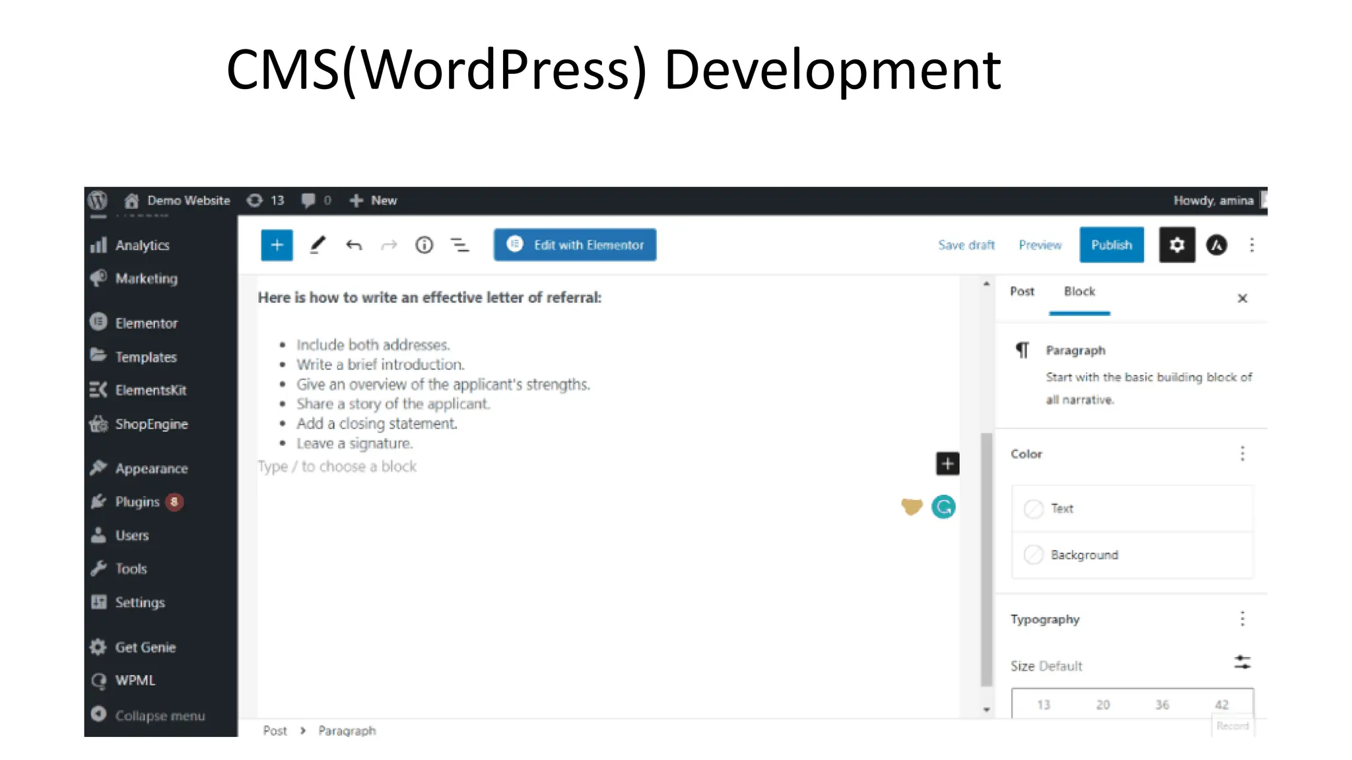Select font size 20
Image resolution: width=1352 pixels, height=760 pixels.
(1102, 705)
